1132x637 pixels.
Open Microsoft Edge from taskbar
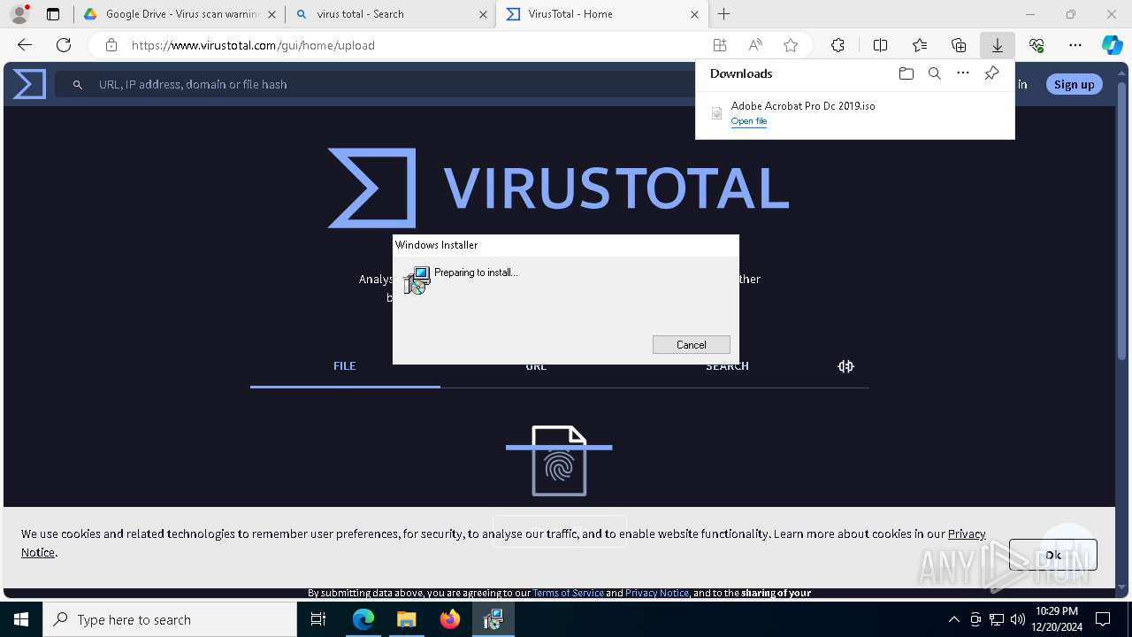[x=363, y=619]
